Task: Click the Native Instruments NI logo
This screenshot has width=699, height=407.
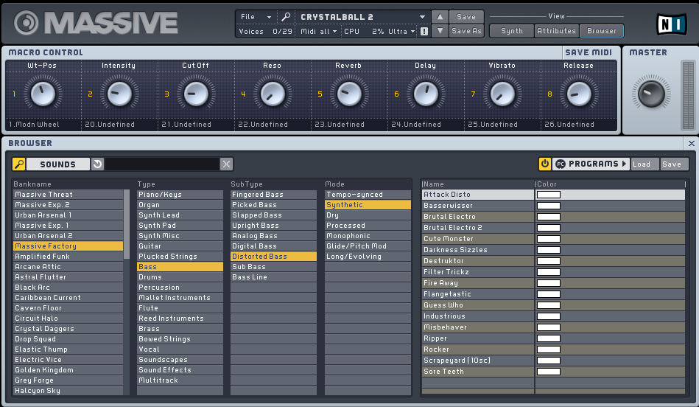Action: click(671, 24)
